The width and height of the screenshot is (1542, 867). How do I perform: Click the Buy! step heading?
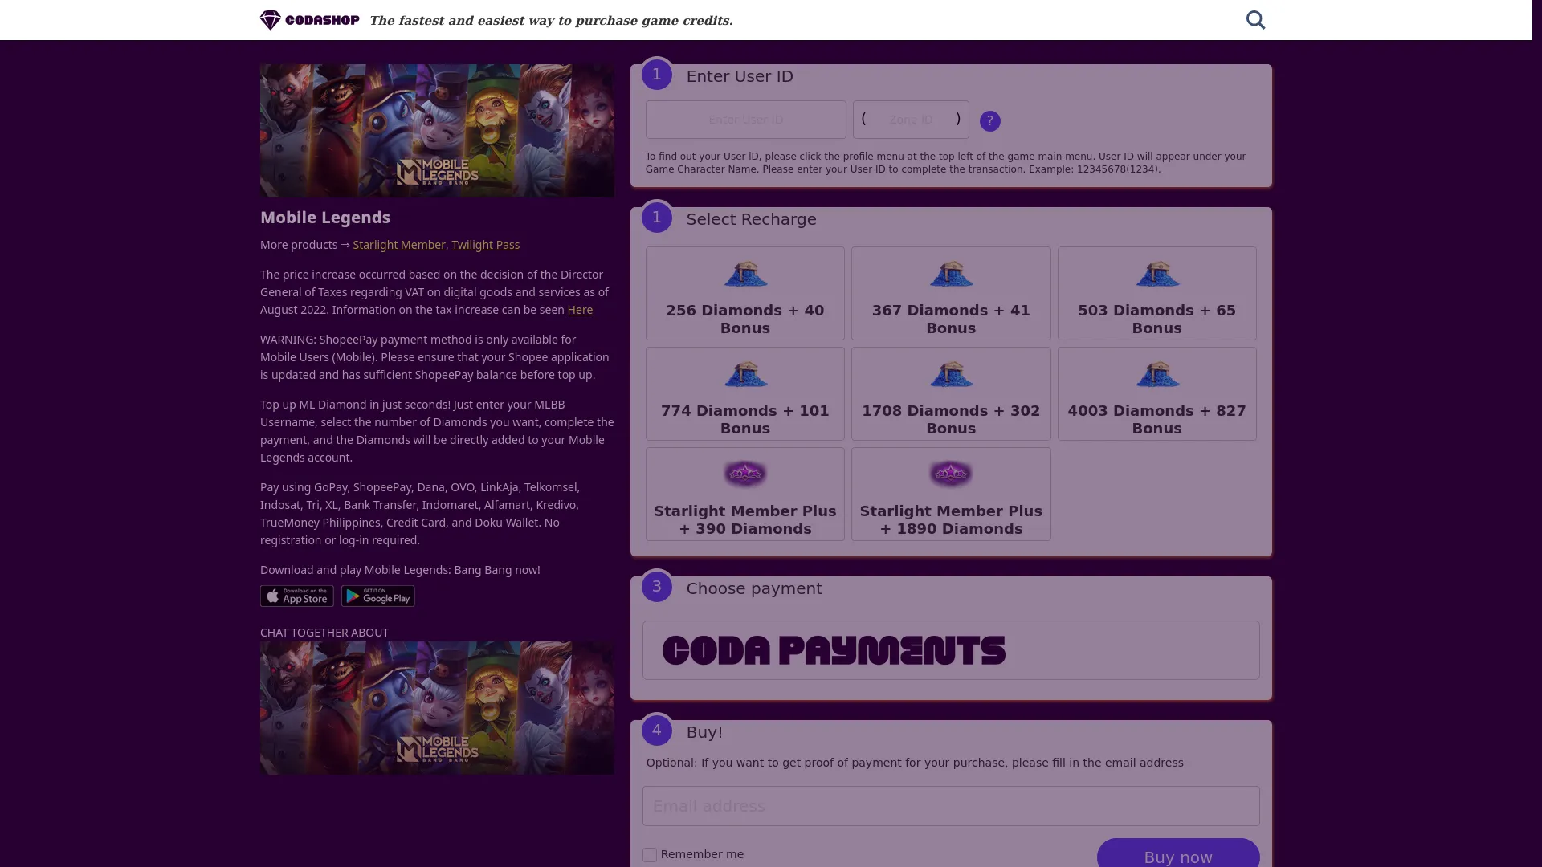(x=704, y=732)
